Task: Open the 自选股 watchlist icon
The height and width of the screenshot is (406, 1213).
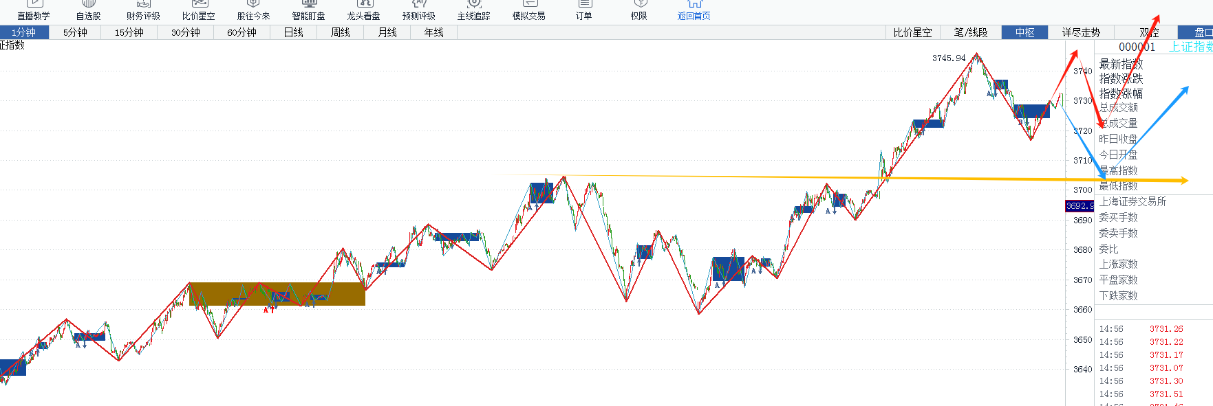Action: (x=88, y=10)
